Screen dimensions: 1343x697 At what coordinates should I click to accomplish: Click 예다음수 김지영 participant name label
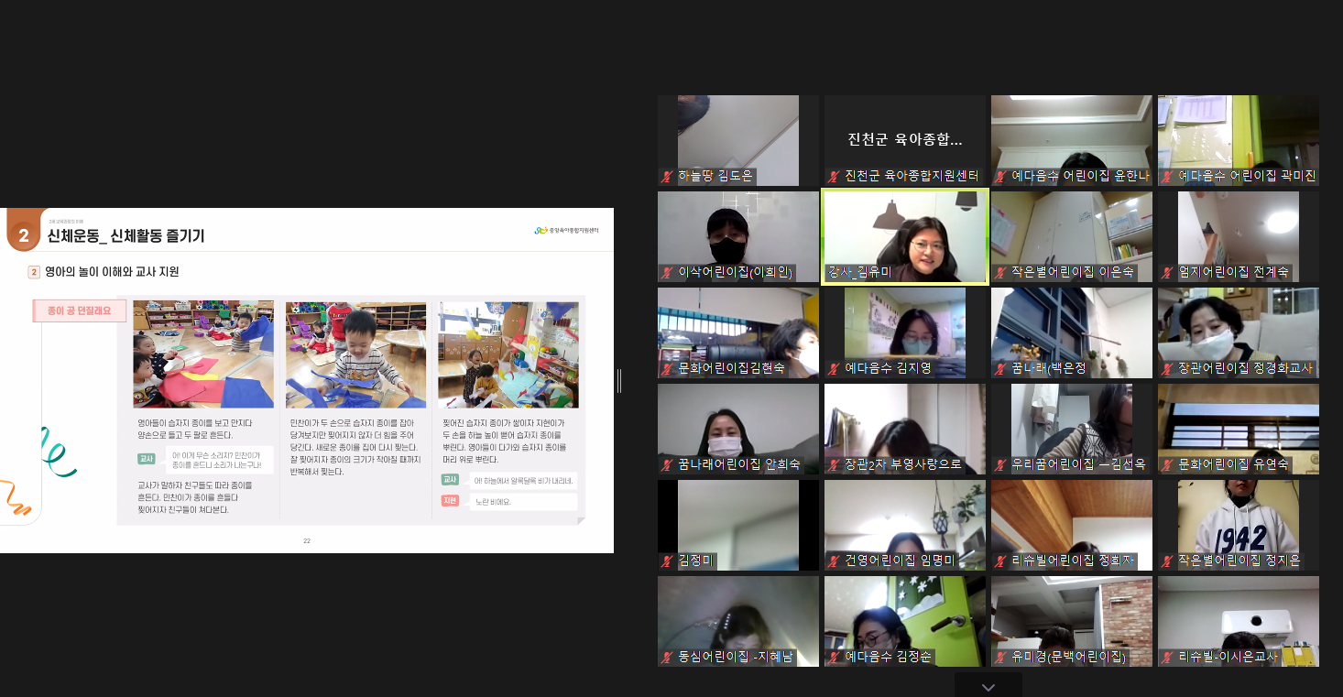coord(887,369)
